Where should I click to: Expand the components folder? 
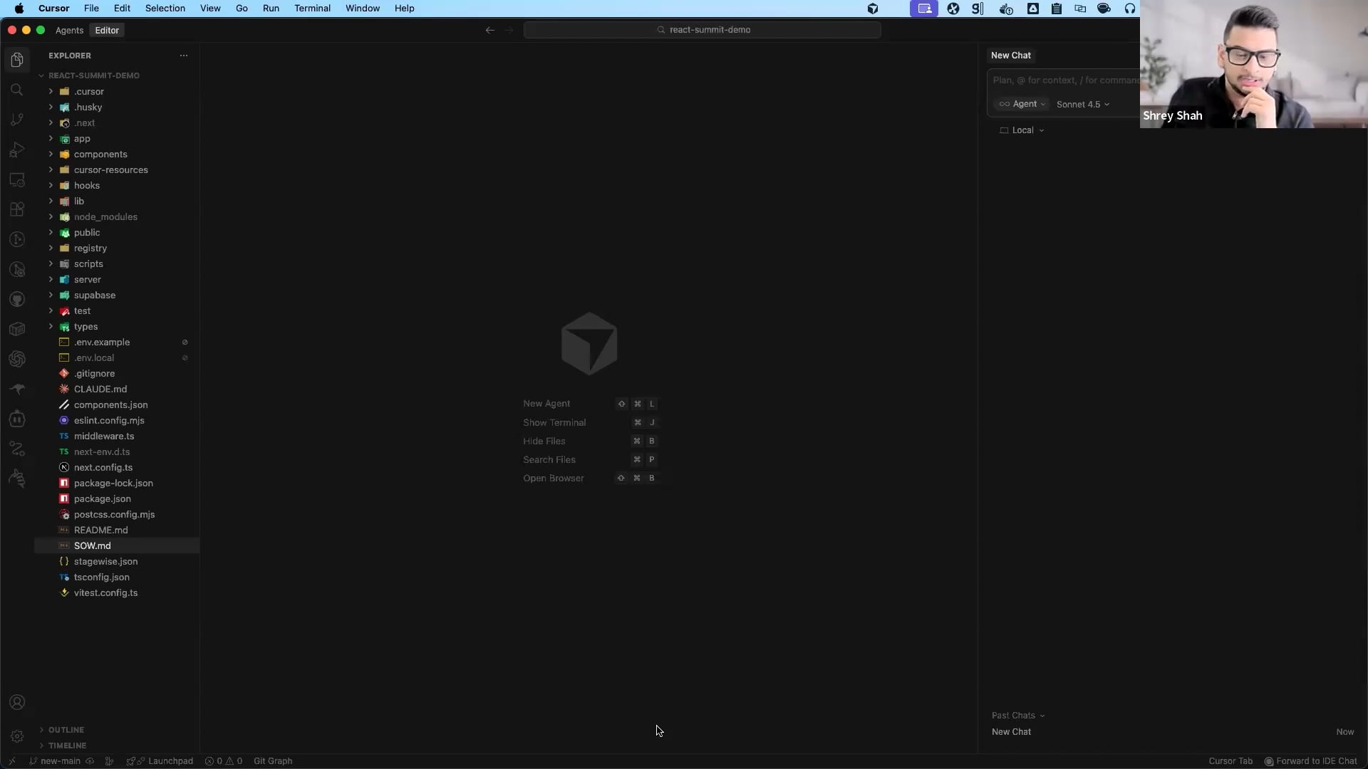pyautogui.click(x=100, y=155)
